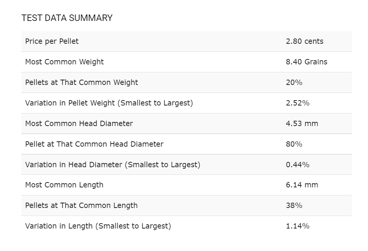Select the 4.53 mm value

click(302, 123)
